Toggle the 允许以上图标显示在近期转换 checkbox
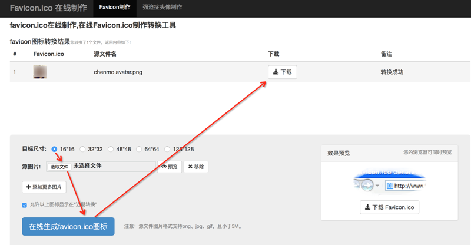 24,205
